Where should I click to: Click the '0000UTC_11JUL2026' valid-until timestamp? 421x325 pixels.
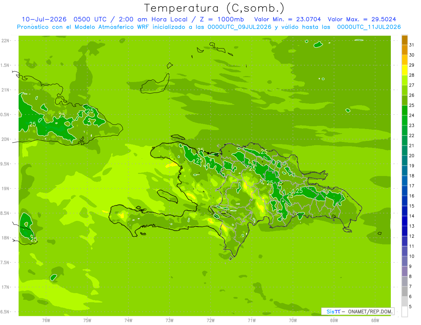click(x=369, y=27)
